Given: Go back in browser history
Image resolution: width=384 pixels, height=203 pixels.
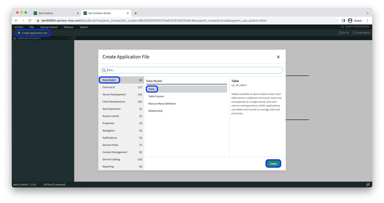Looking at the screenshot, I should click(x=16, y=20).
